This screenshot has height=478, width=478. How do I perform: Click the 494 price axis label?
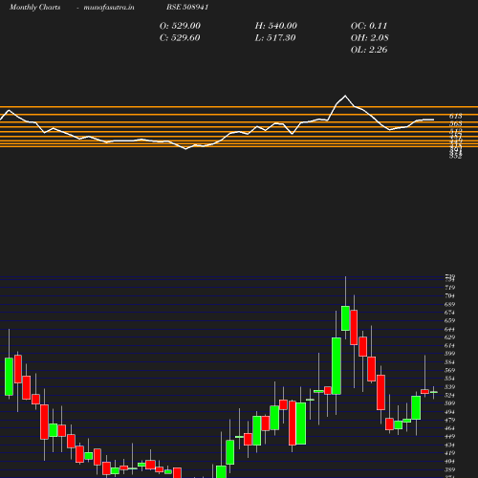[x=449, y=412]
